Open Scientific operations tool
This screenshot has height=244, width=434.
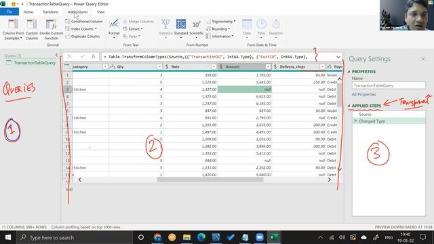tap(196, 28)
